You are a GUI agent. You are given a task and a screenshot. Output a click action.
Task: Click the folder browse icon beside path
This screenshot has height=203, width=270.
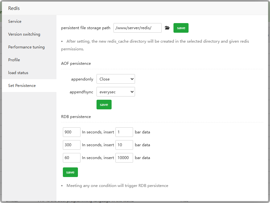pos(167,28)
